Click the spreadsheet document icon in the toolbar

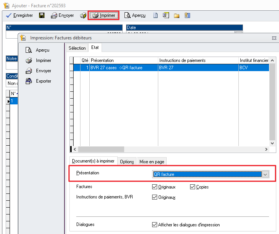tap(155, 15)
